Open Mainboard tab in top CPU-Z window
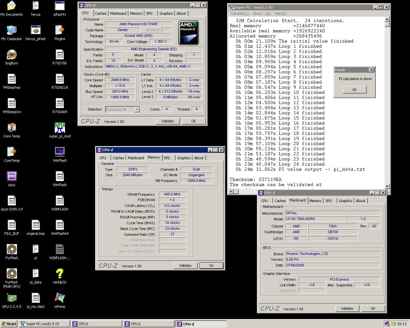This screenshot has height=328, width=410. point(118,13)
